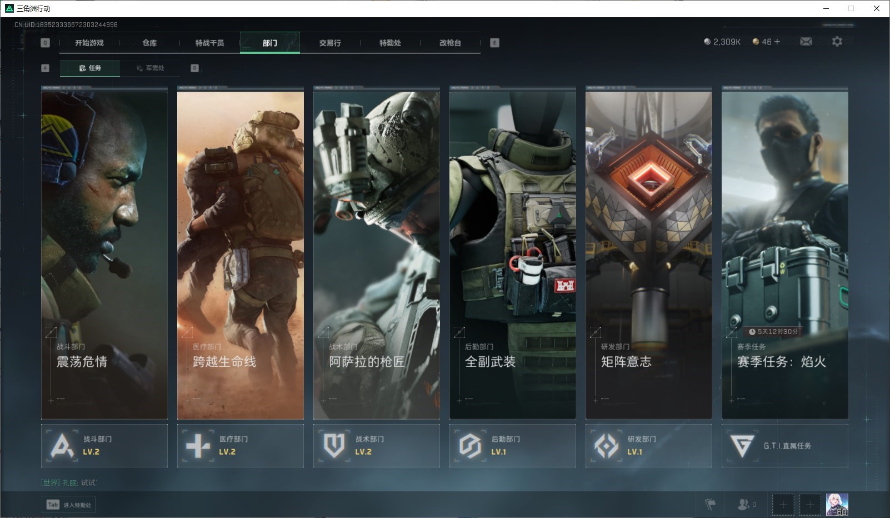Viewport: 890px width, 518px height.
Task: Add premium currency next to 46
Action: click(x=777, y=42)
